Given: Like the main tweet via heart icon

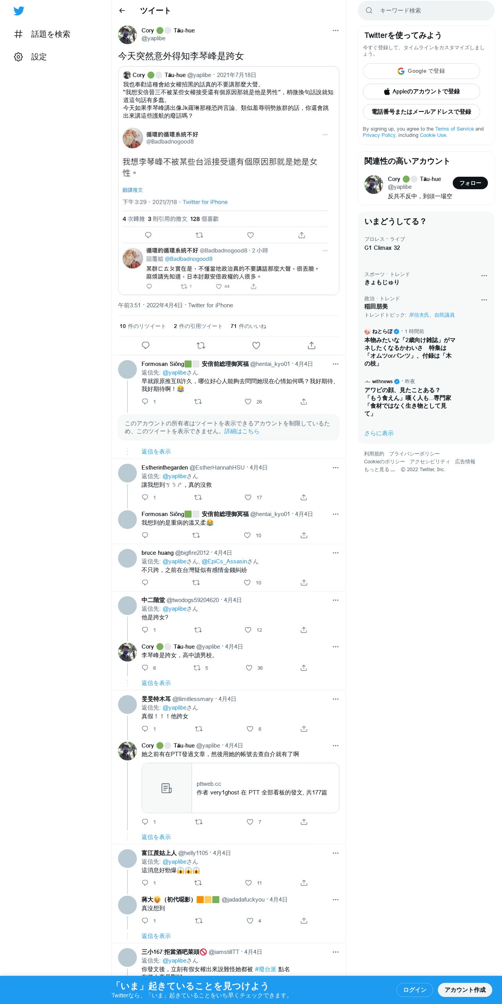Looking at the screenshot, I should (256, 346).
